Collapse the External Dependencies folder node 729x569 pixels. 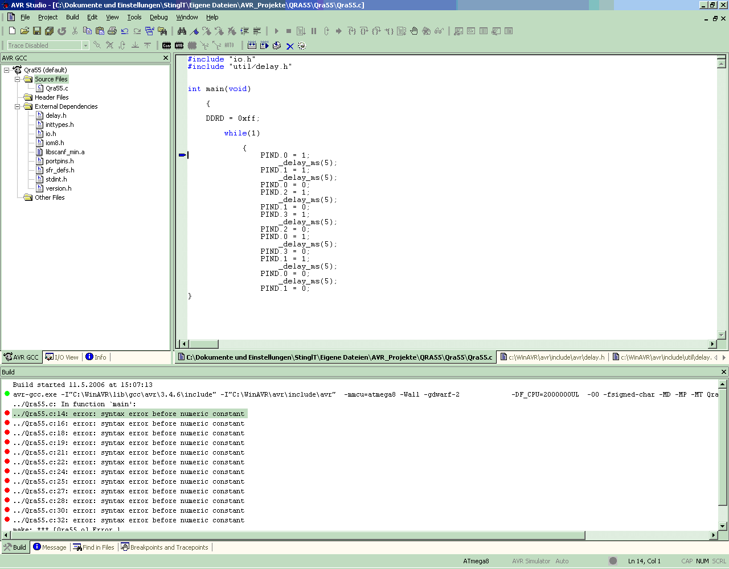point(18,106)
